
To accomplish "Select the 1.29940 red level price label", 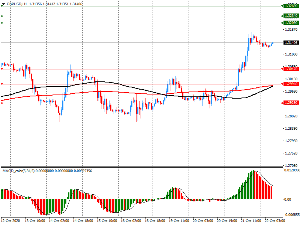I will click(291, 84).
